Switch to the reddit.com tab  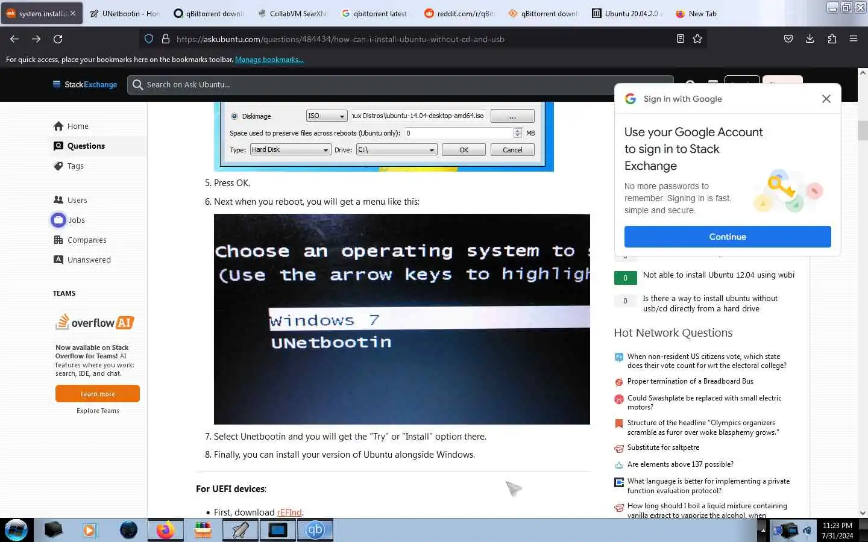click(459, 13)
